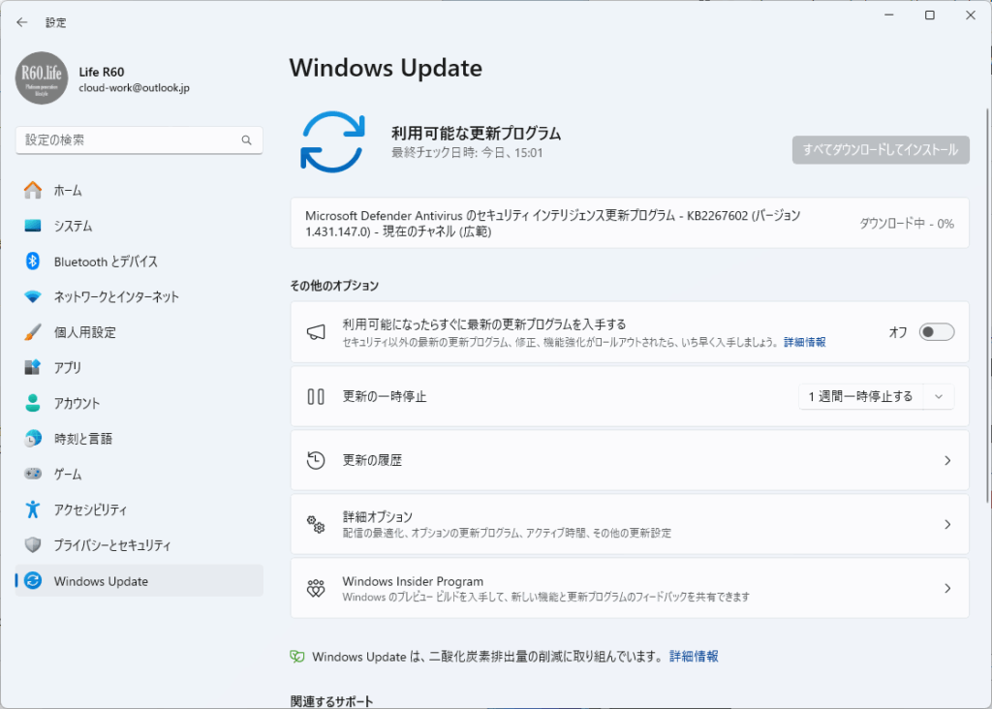
Task: Click the shield icon for プライバシーとセキュリティ
Action: (x=33, y=545)
